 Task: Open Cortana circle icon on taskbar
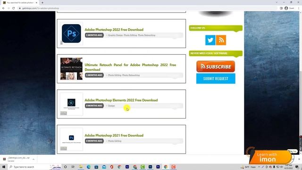(65, 167)
